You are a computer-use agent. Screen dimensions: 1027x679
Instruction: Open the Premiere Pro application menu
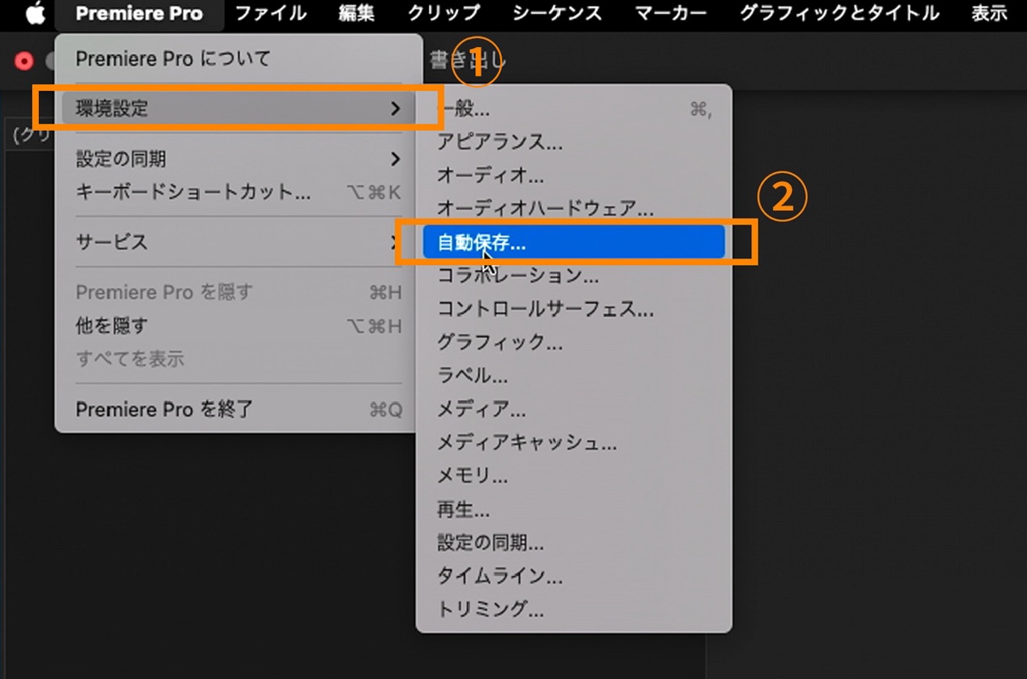(139, 14)
